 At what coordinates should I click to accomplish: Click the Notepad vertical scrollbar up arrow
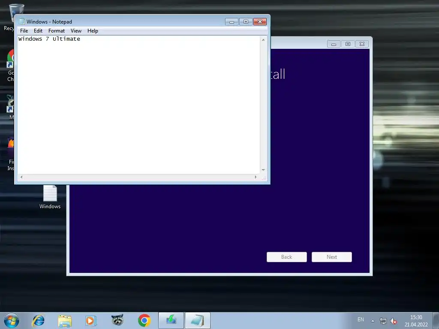pyautogui.click(x=263, y=40)
